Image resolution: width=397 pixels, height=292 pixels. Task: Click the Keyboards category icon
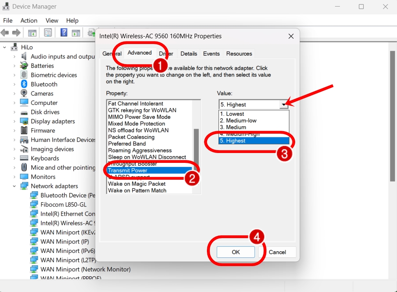[x=24, y=158]
